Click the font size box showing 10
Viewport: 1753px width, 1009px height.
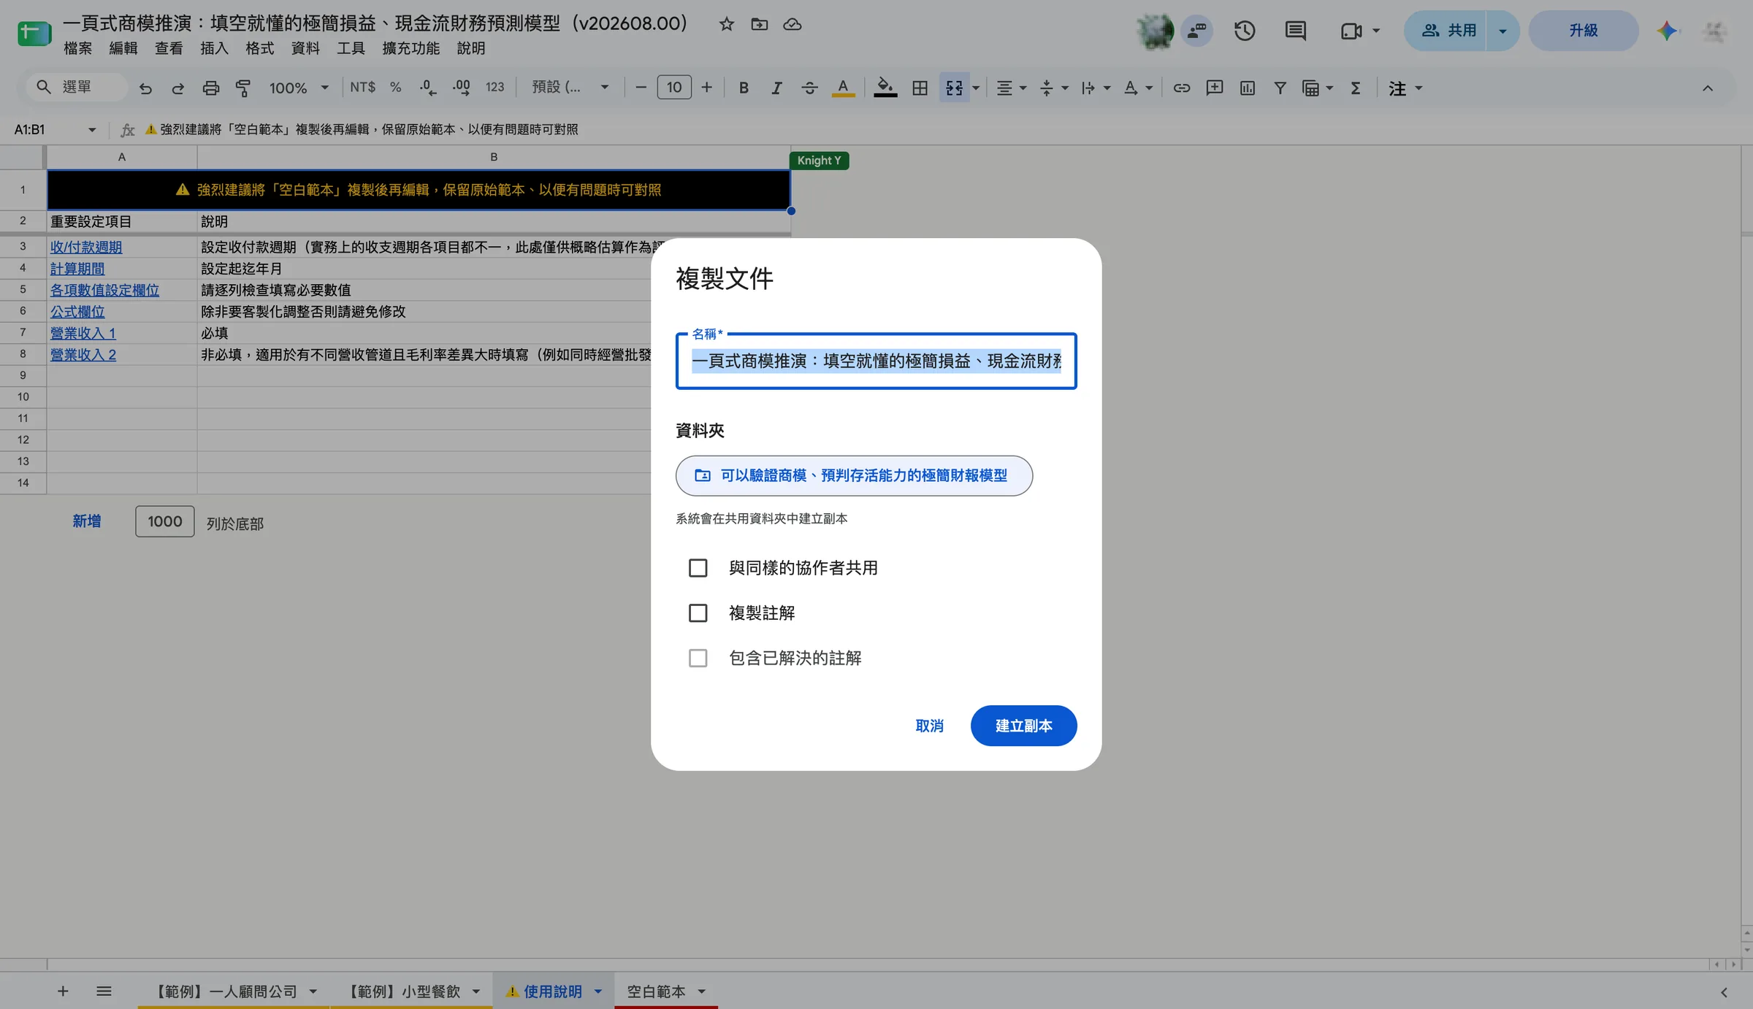pyautogui.click(x=673, y=88)
